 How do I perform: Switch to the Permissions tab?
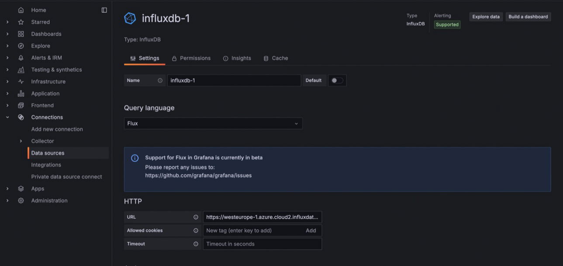coord(191,58)
